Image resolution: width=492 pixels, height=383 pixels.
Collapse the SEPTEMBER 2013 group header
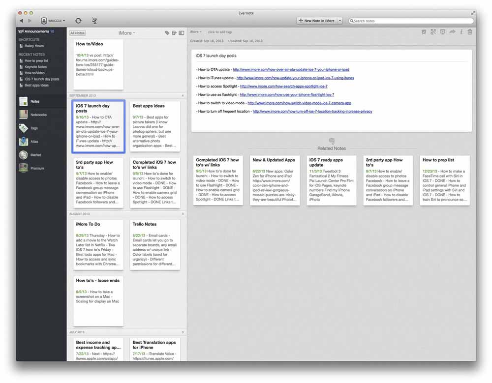pyautogui.click(x=127, y=95)
